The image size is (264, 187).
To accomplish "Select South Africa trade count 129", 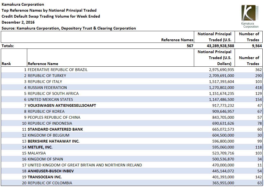I will pos(259,94).
